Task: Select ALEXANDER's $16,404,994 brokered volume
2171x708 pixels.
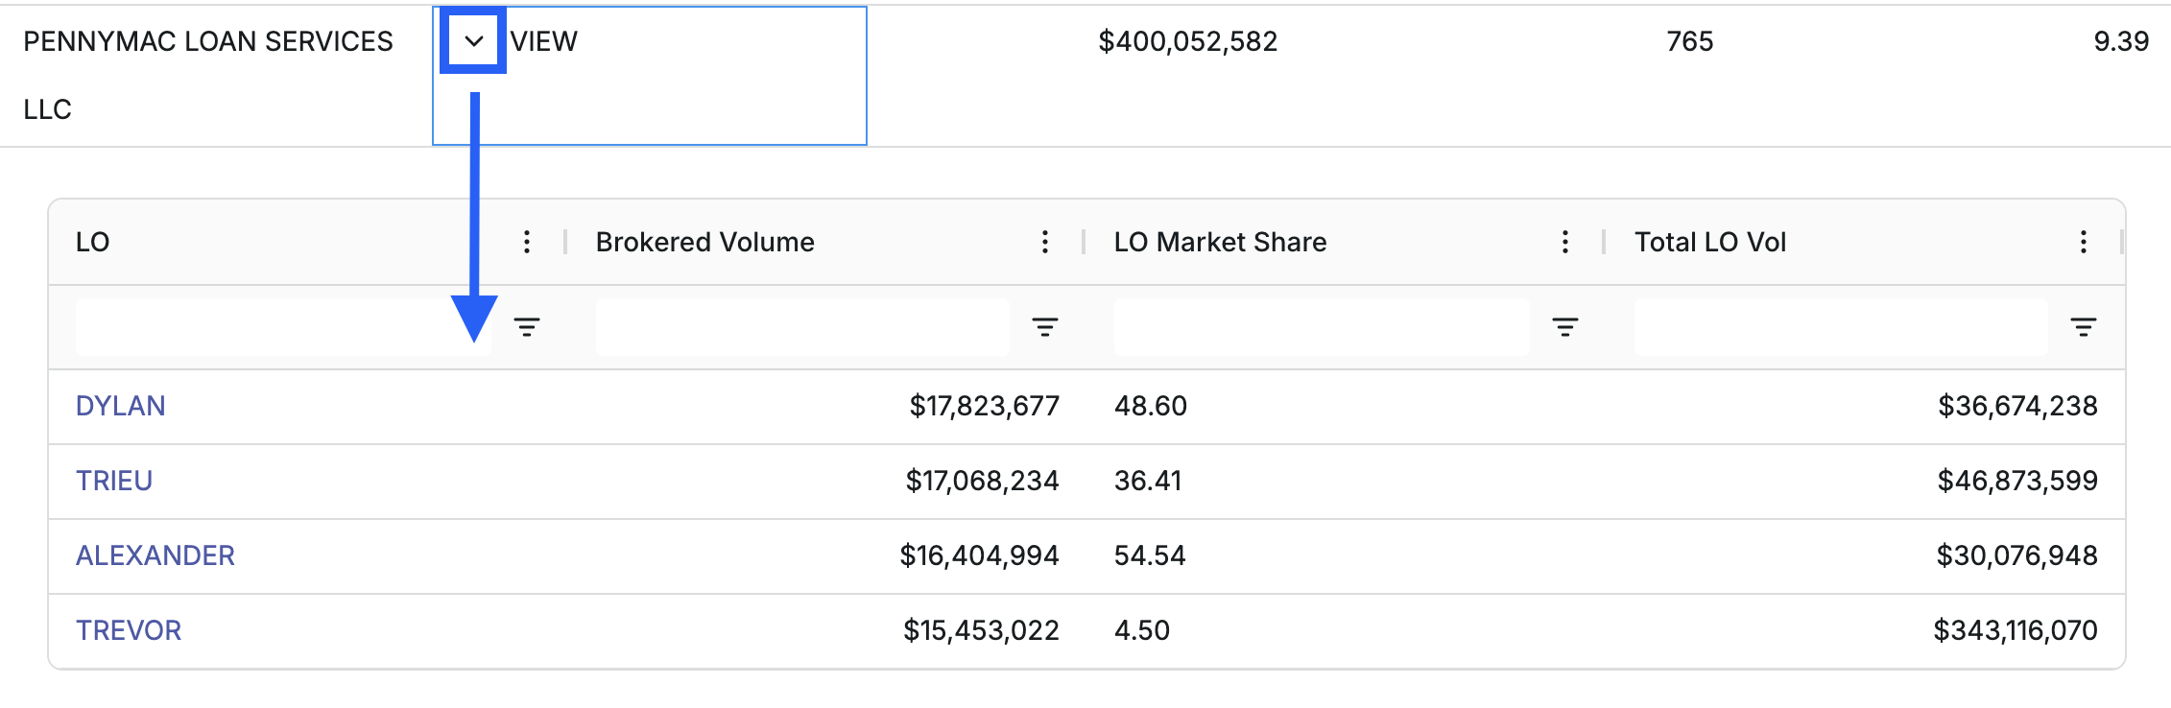Action: pyautogui.click(x=980, y=555)
